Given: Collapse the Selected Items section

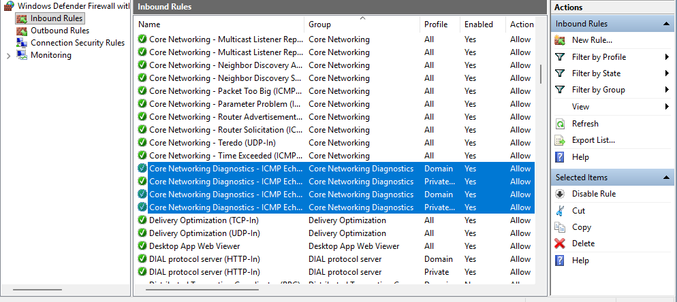Looking at the screenshot, I should [667, 178].
